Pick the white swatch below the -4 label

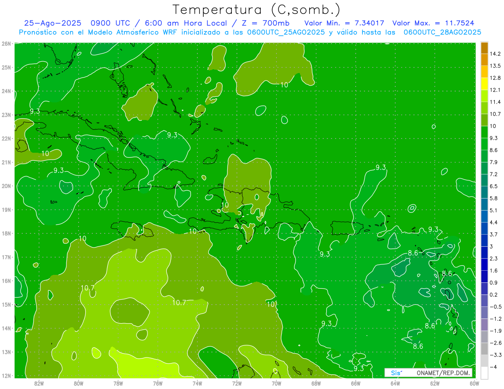(484, 373)
